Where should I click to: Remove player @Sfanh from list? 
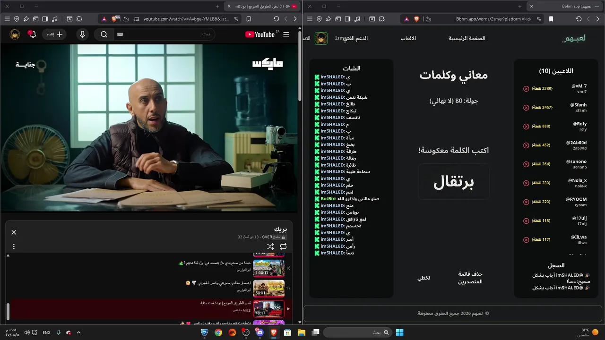click(526, 107)
